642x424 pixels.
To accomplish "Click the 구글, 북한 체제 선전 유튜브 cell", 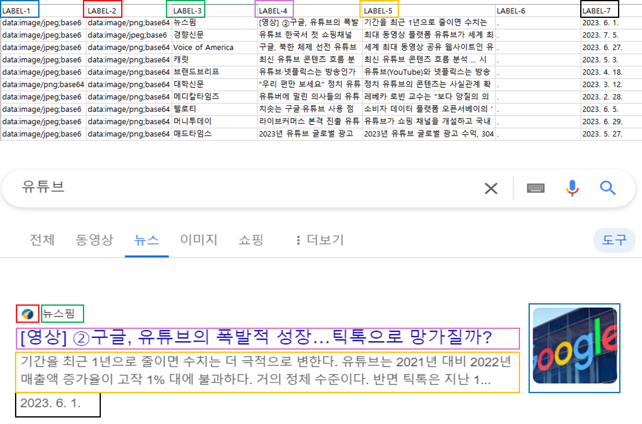I will point(310,47).
